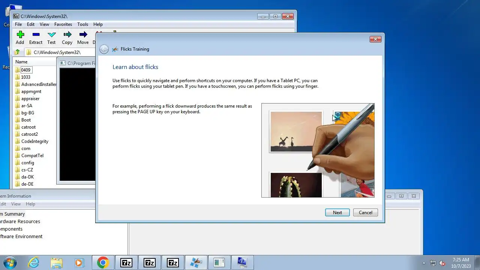
Task: Go back in Flicks Training wizard
Action: [x=104, y=49]
